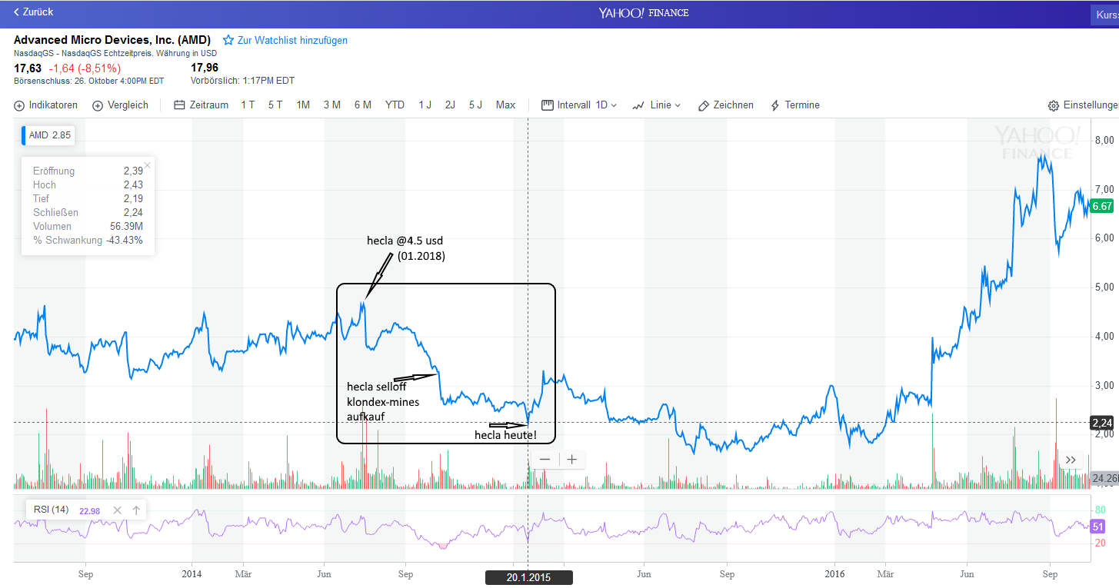The width and height of the screenshot is (1119, 588).
Task: Expand the chart panel with double-chevron
Action: [1071, 459]
